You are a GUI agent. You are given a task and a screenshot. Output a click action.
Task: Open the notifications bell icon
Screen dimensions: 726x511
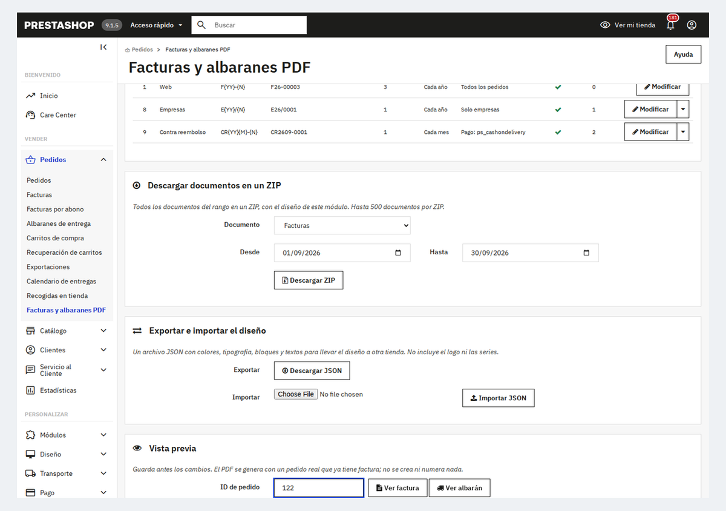click(670, 25)
